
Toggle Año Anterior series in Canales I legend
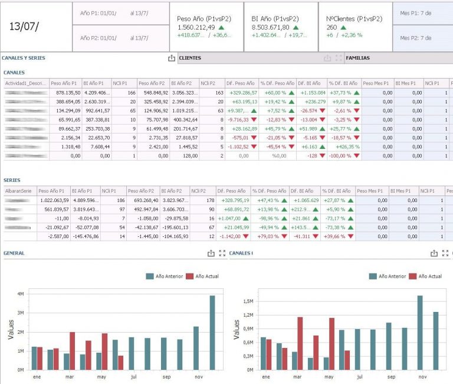pos(389,276)
